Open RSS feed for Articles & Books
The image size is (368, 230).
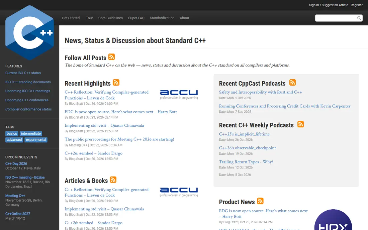pos(113,180)
